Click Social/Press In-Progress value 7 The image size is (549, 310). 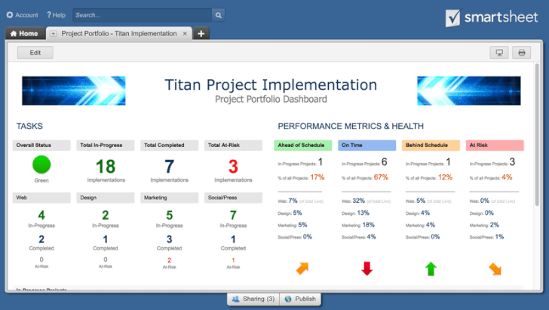pos(233,215)
